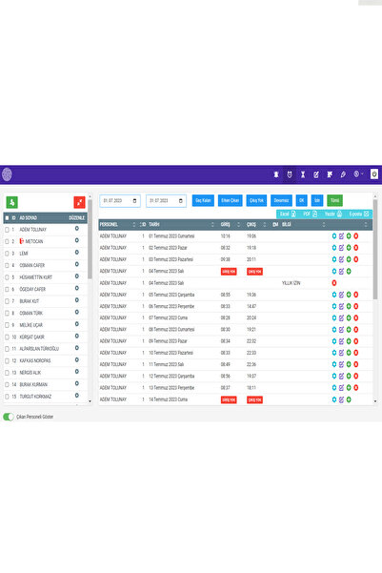Open the settings gear at the header's right end
Image resolution: width=382 pixels, height=573 pixels.
click(374, 174)
